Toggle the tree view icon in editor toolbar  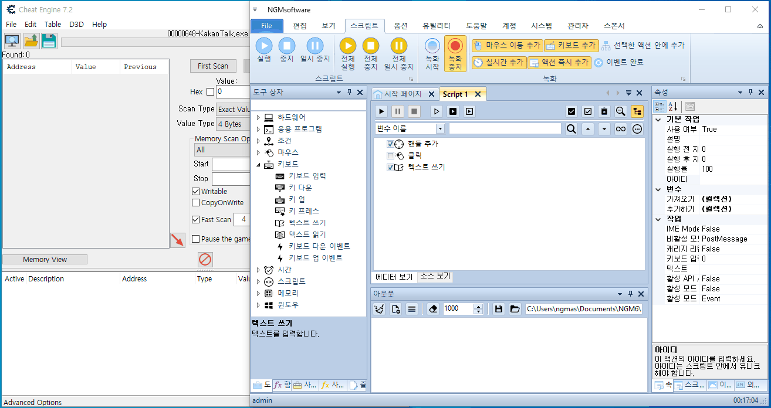tap(637, 111)
